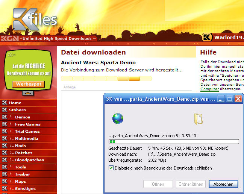Image resolution: width=244 pixels, height=194 pixels.
Task: Click the green download progress bar
Action: tap(174, 142)
